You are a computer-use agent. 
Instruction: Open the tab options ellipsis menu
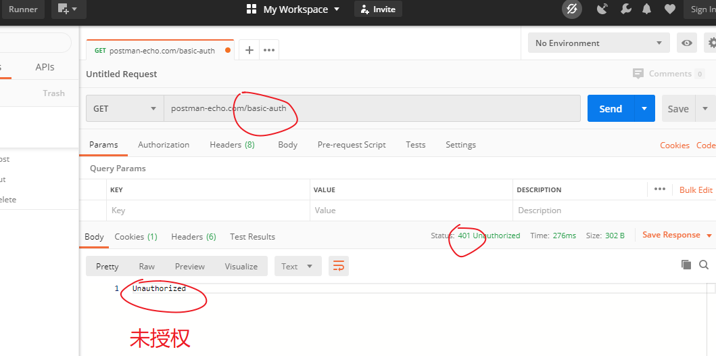click(x=269, y=50)
